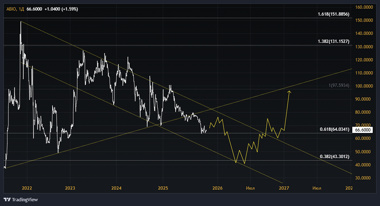
Task: Click the 2025 date label on time axis
Action: [163, 188]
